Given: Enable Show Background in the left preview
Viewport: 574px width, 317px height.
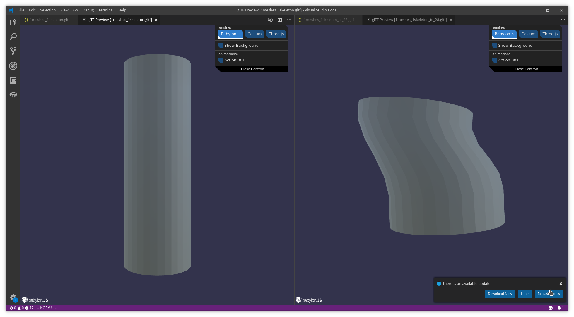Looking at the screenshot, I should (x=221, y=45).
